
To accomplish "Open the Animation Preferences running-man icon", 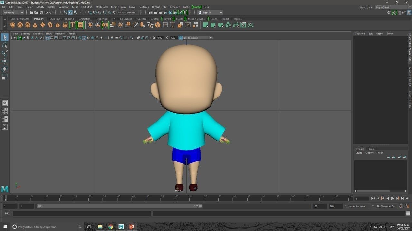I will (407, 206).
